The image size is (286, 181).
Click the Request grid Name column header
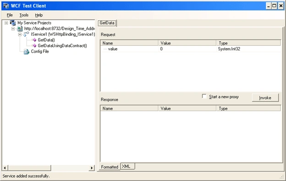click(x=129, y=43)
